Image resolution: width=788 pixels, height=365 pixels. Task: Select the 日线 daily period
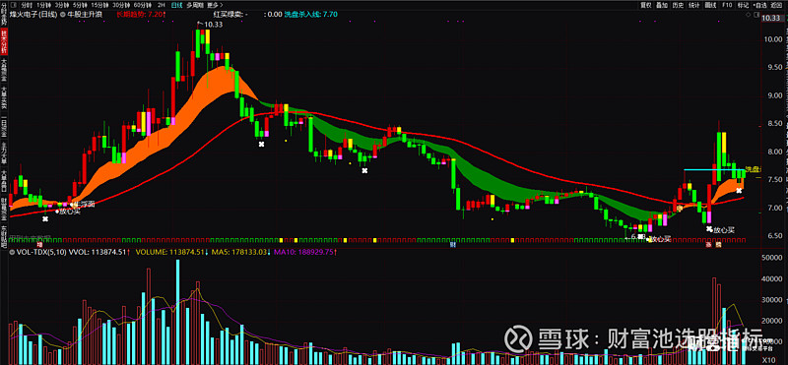point(176,6)
